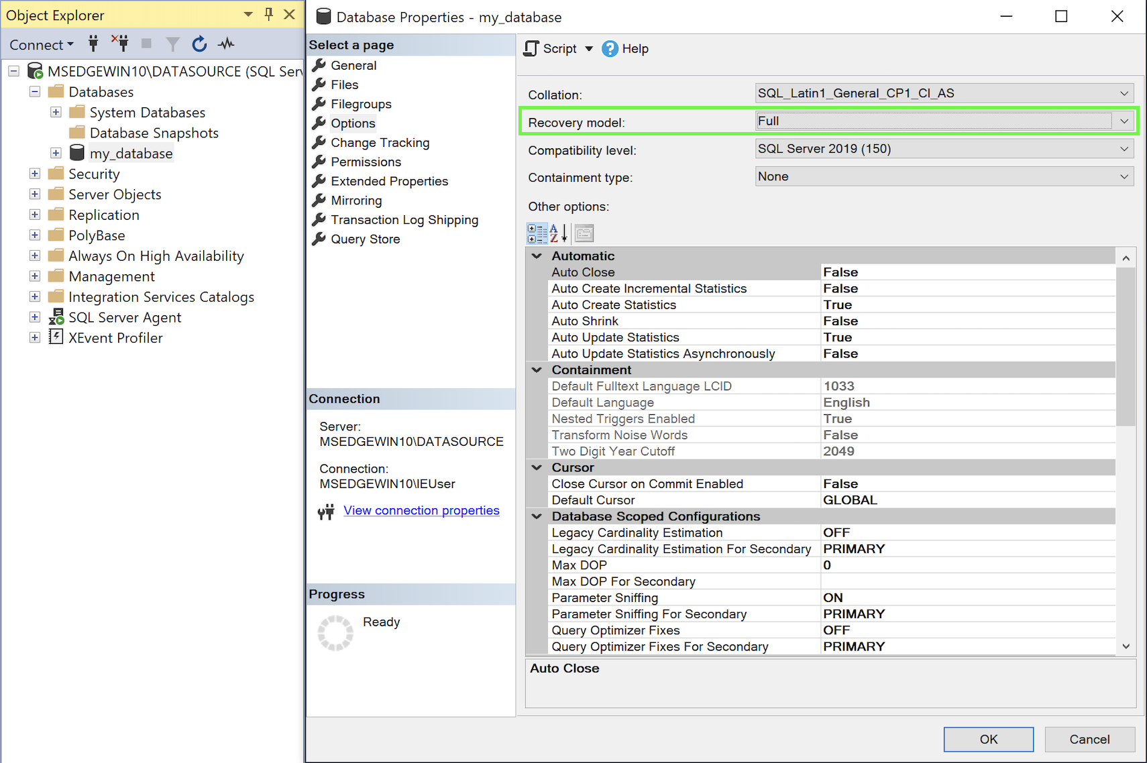Viewport: 1147px width, 763px height.
Task: Open Activity Monitor via the toolbar icon
Action: tap(226, 44)
